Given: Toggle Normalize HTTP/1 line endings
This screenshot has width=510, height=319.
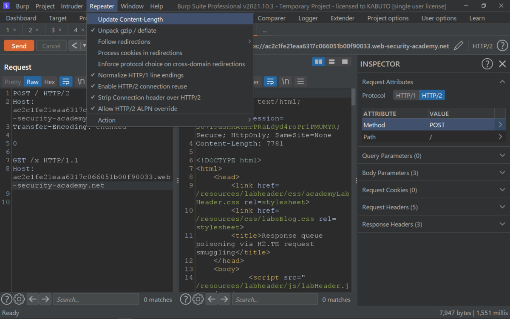Looking at the screenshot, I should (x=170, y=75).
